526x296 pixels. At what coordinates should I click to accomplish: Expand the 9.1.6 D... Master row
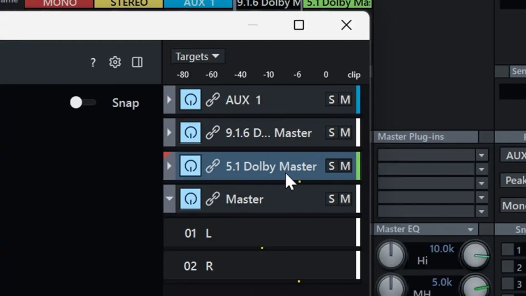click(x=169, y=133)
